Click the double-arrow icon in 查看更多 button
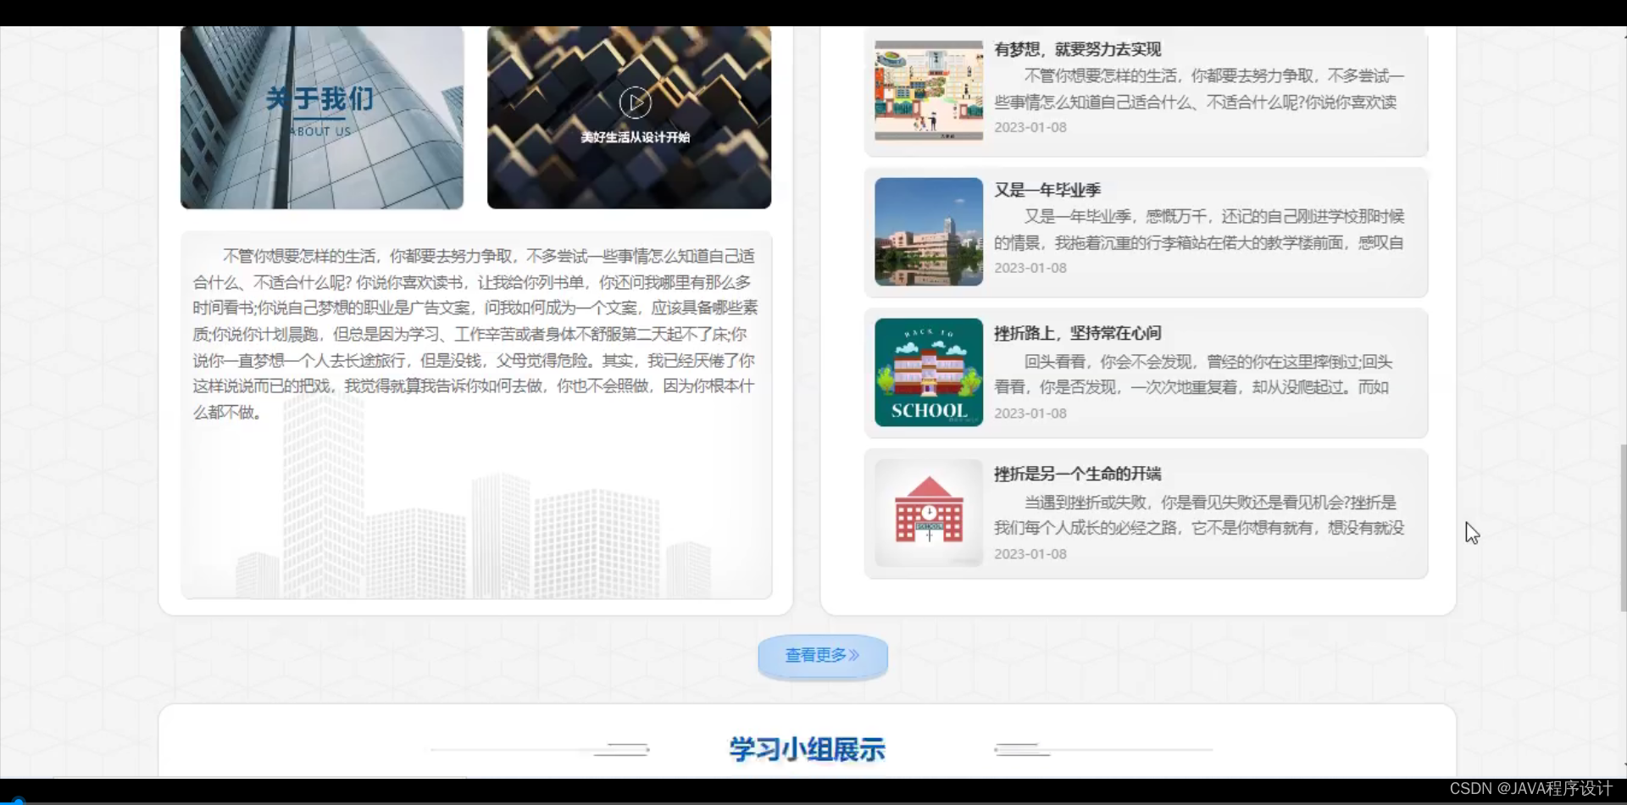Image resolution: width=1627 pixels, height=805 pixels. [857, 654]
